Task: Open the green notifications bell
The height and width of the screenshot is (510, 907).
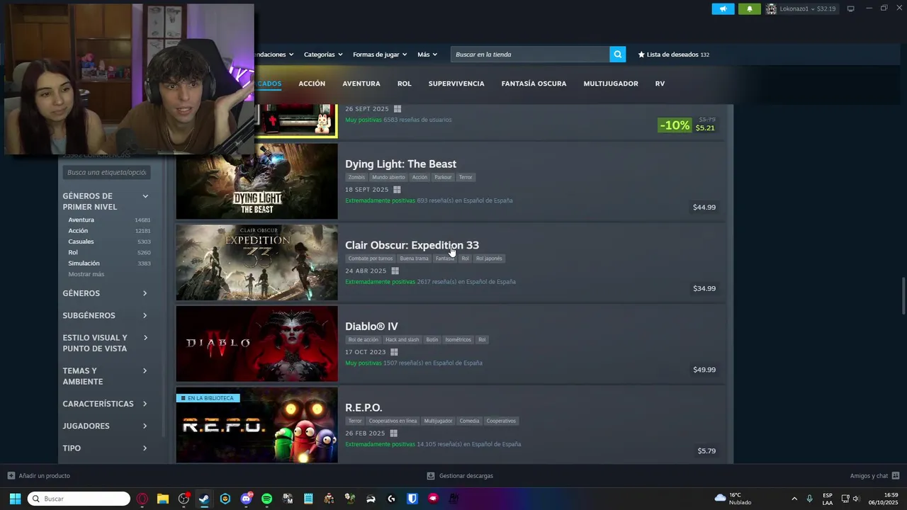Action: 749,8
